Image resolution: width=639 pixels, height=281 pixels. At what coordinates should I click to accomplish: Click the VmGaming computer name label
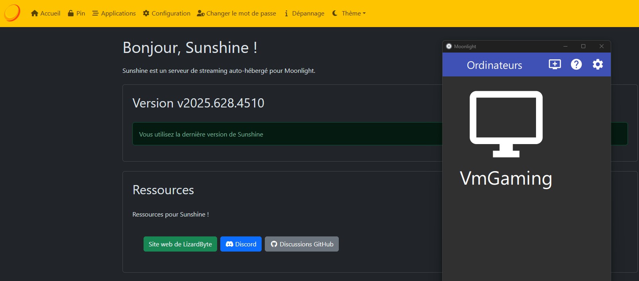[506, 178]
